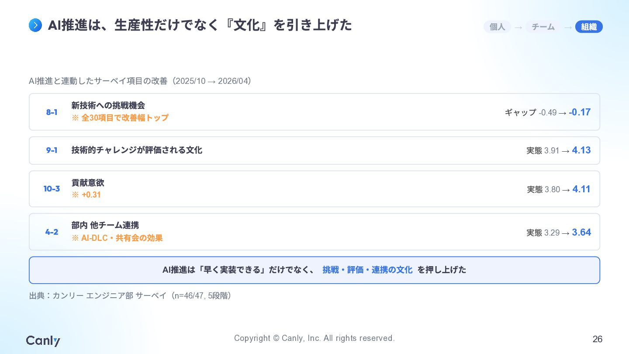Open the 貢献意欲 survey row

pos(314,189)
